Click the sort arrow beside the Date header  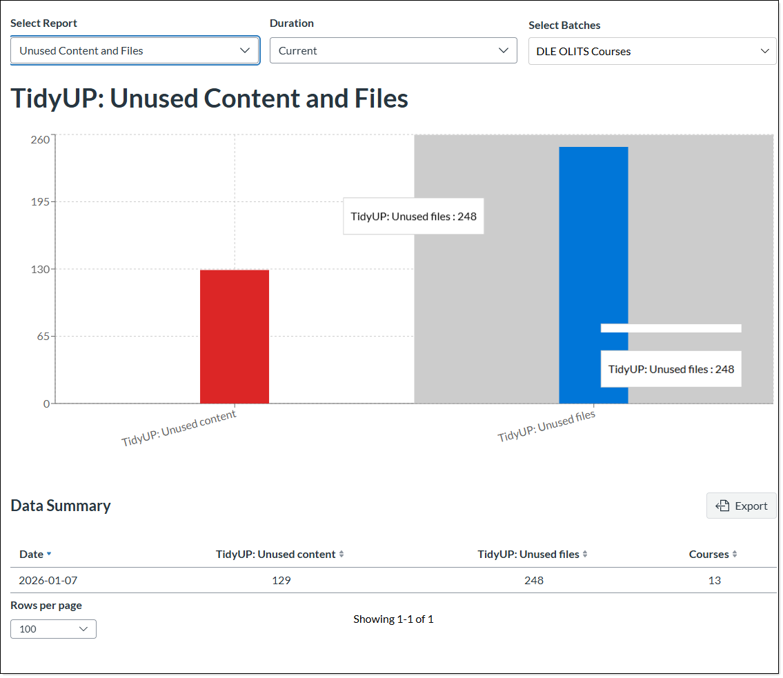pyautogui.click(x=50, y=554)
